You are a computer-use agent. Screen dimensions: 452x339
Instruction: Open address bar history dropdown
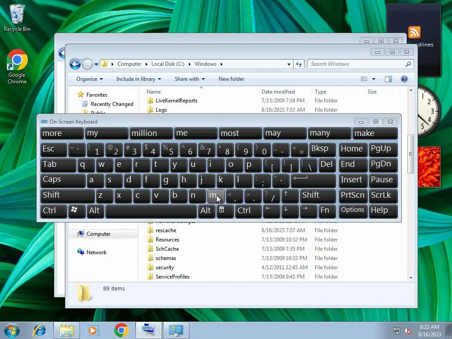pyautogui.click(x=289, y=64)
